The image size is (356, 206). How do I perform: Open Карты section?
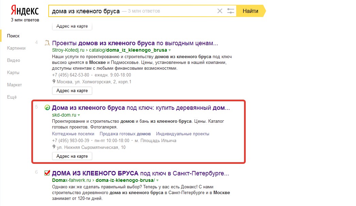[13, 73]
